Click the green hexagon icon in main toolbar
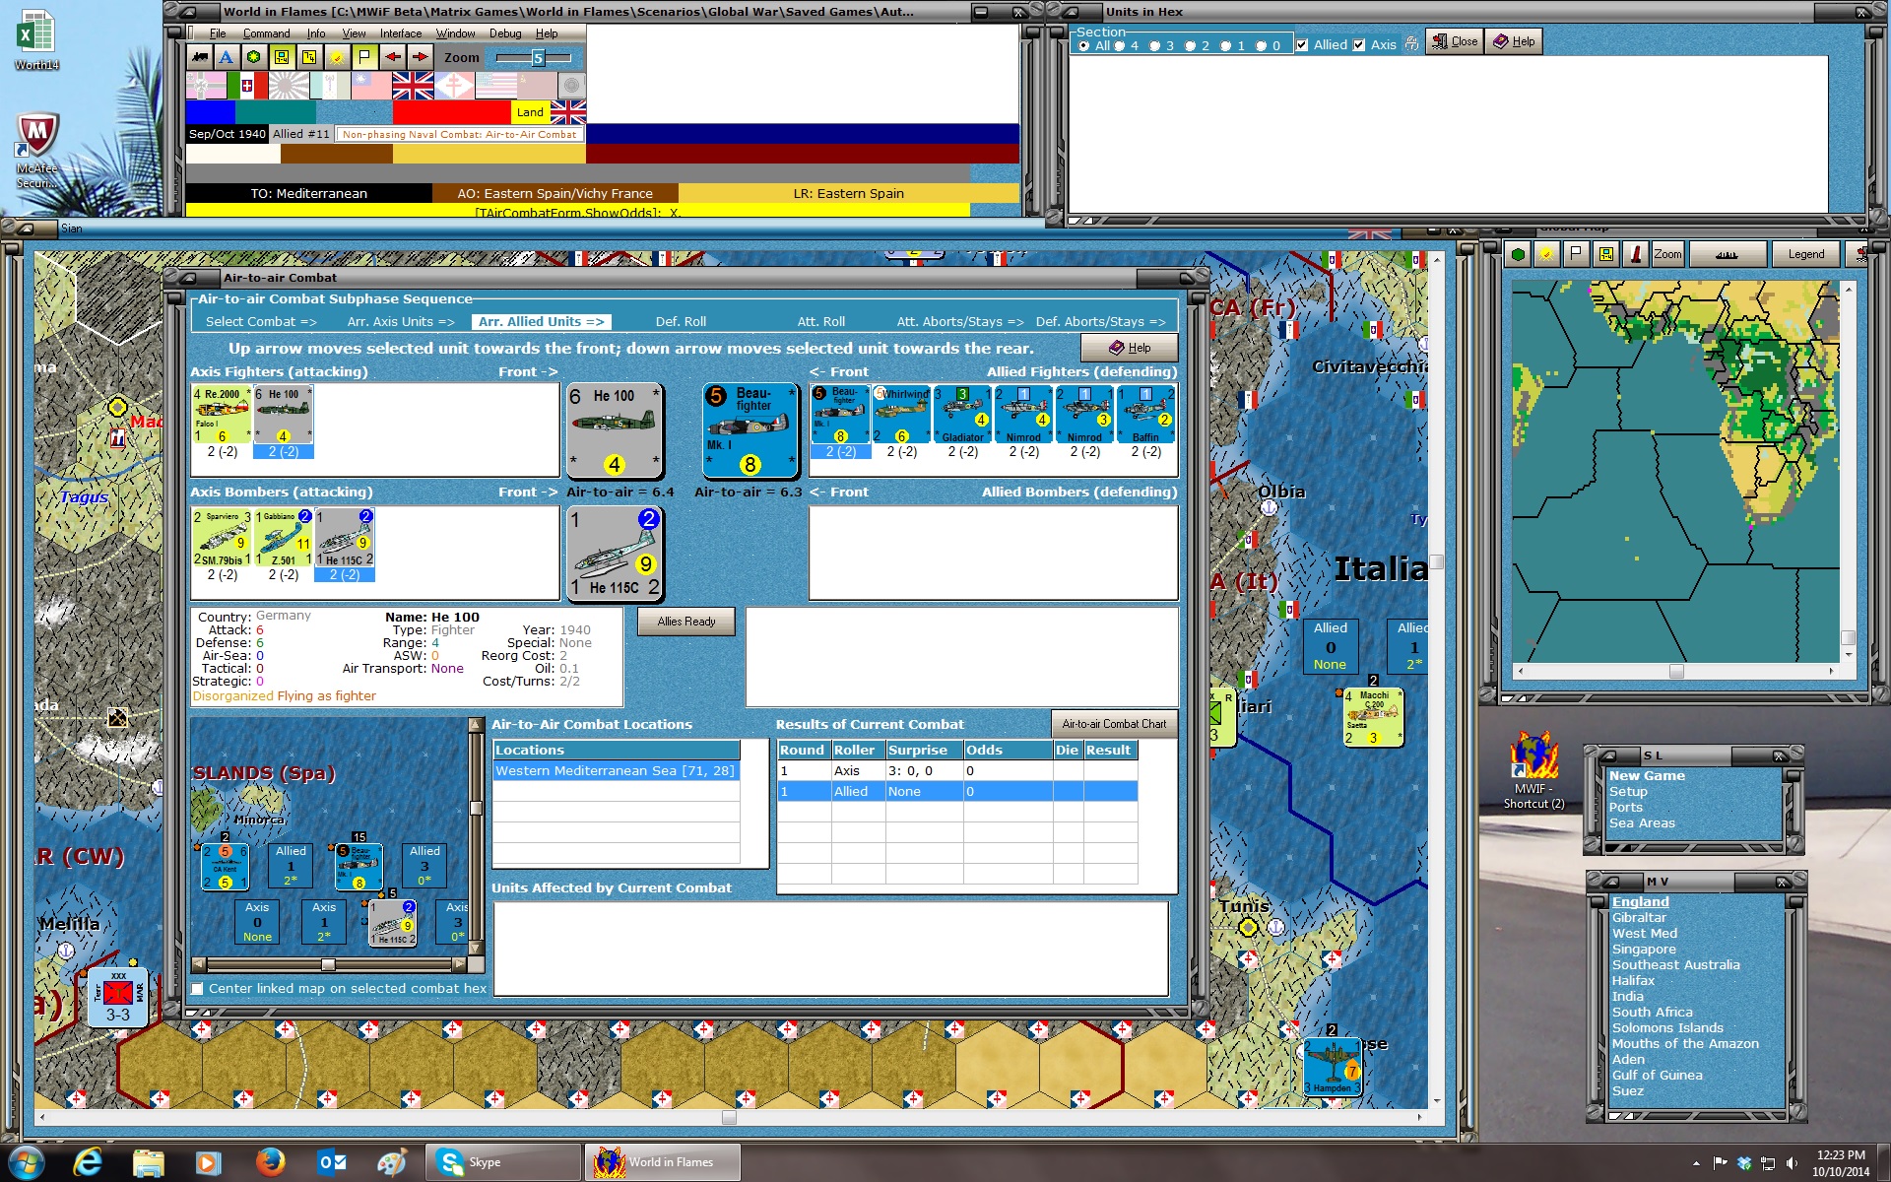 click(254, 57)
